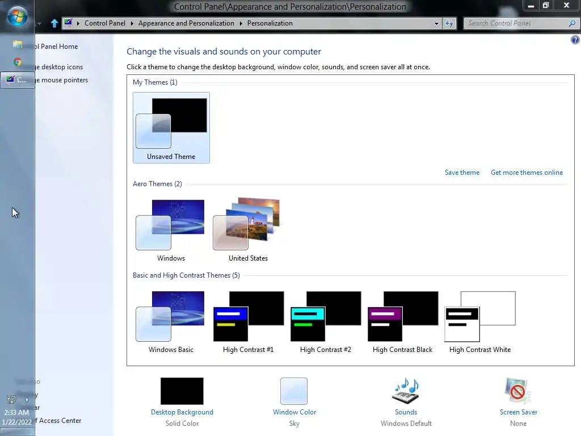Image resolution: width=581 pixels, height=436 pixels.
Task: Refresh the address bar view
Action: click(449, 23)
